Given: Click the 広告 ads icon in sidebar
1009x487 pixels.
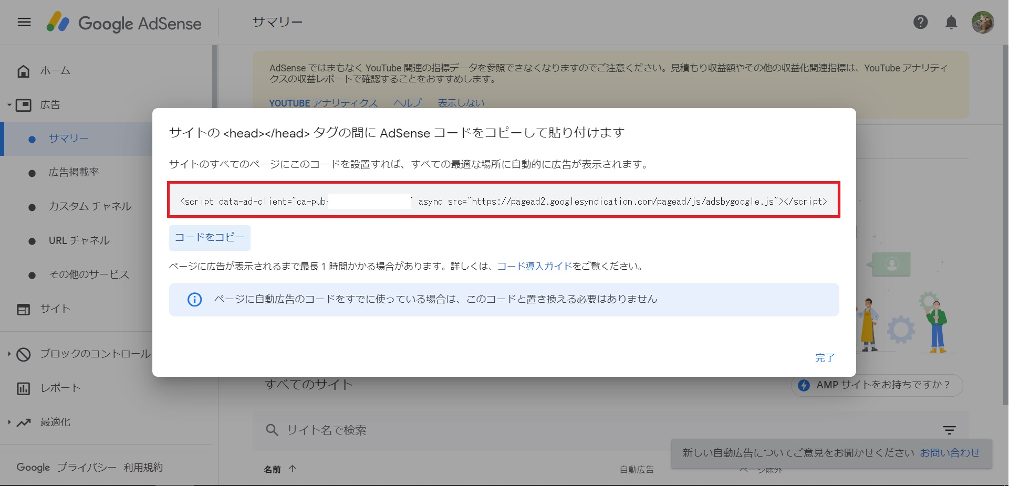Looking at the screenshot, I should pyautogui.click(x=24, y=105).
